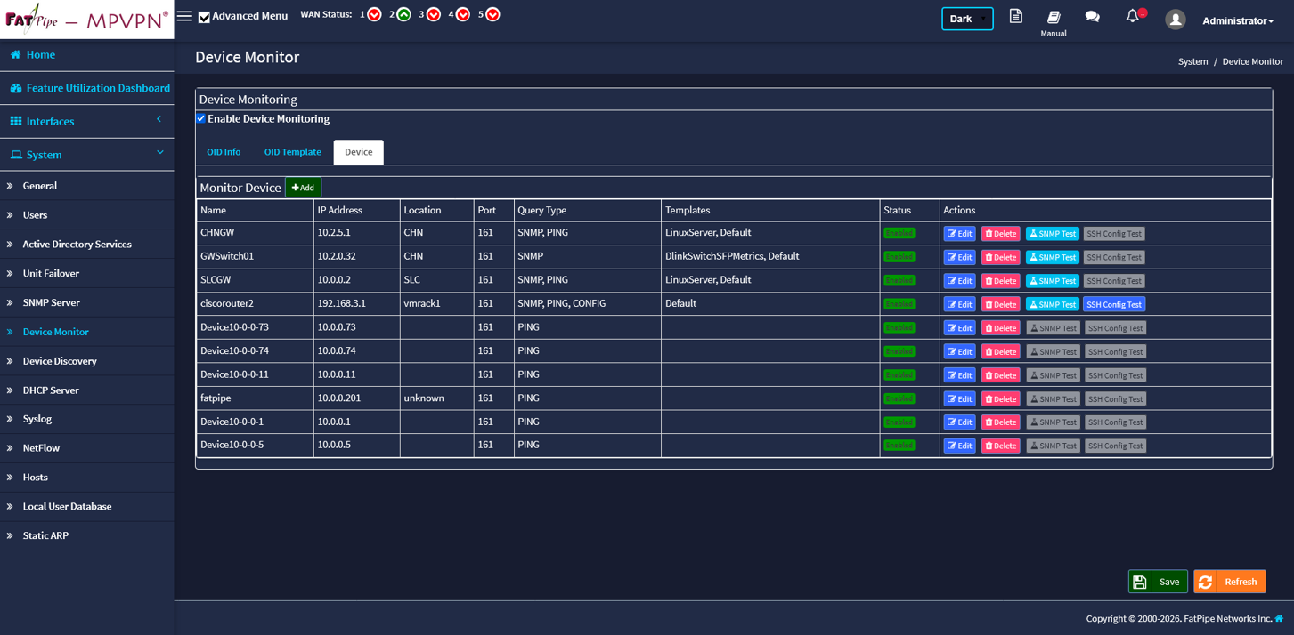Click DlinkSwitchSFPMetrics, Default template cell
The height and width of the screenshot is (635, 1294).
tap(770, 256)
